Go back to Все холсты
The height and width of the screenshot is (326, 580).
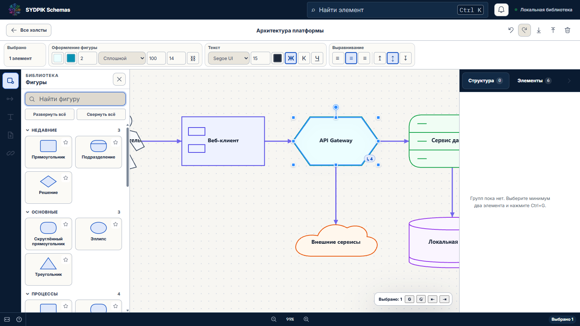click(29, 30)
